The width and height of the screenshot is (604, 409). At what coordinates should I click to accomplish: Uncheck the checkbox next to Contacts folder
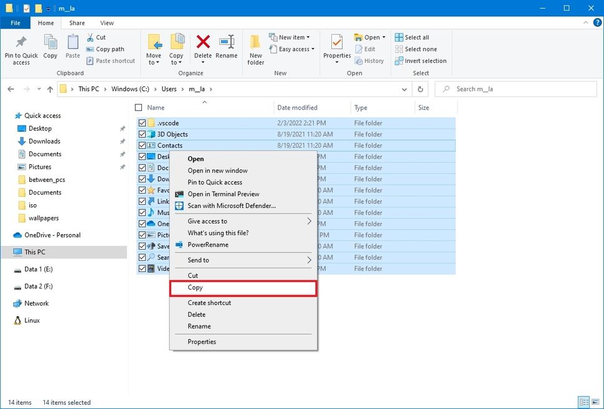pos(142,145)
